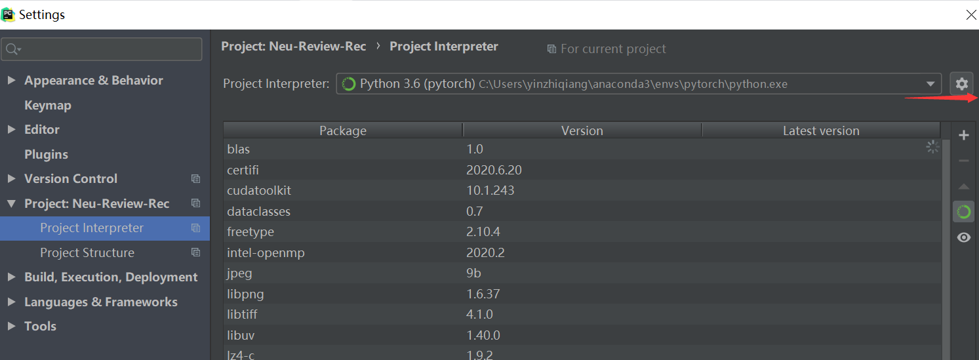The height and width of the screenshot is (360, 979).
Task: Select Project Interpreter tree item
Action: (105, 228)
